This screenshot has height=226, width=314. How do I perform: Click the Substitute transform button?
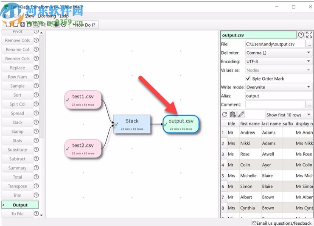[17, 150]
